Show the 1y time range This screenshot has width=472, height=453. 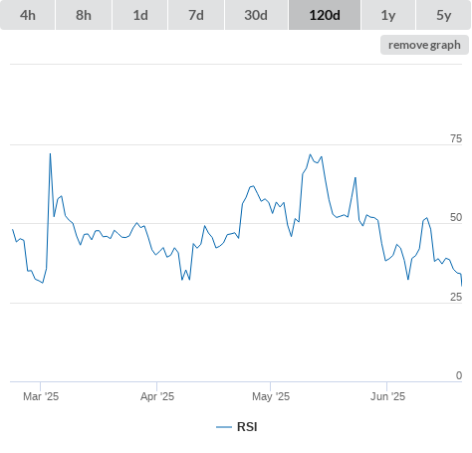pyautogui.click(x=388, y=15)
